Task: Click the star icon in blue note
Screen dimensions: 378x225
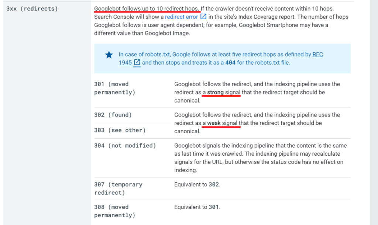Action: [x=109, y=55]
